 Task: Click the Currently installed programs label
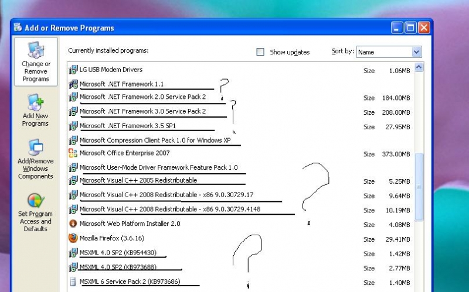(x=108, y=51)
